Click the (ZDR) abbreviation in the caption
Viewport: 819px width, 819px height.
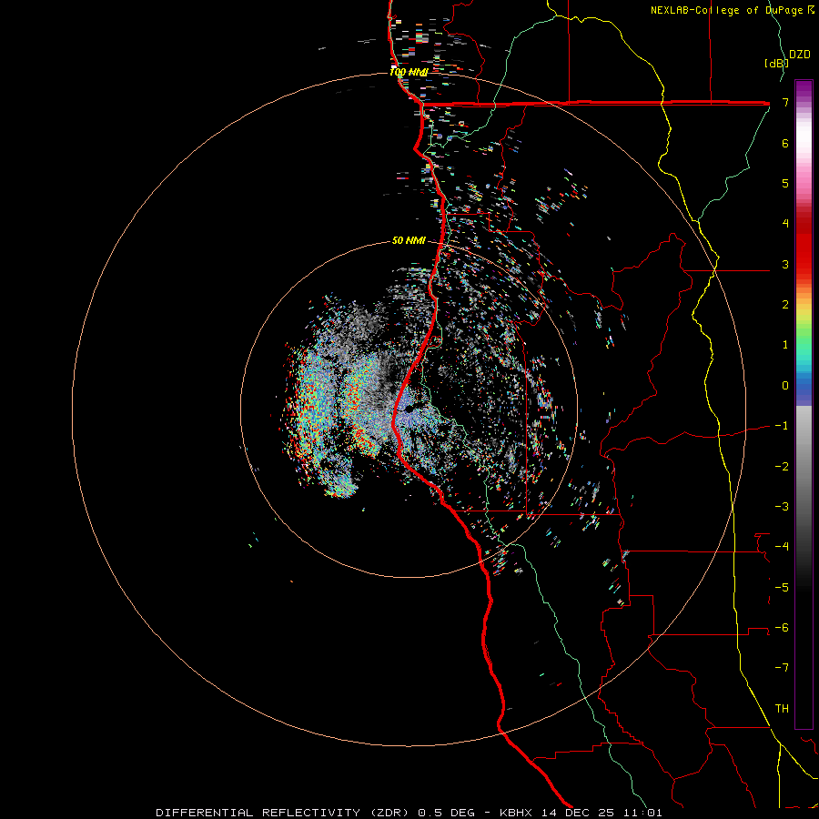[x=389, y=813]
